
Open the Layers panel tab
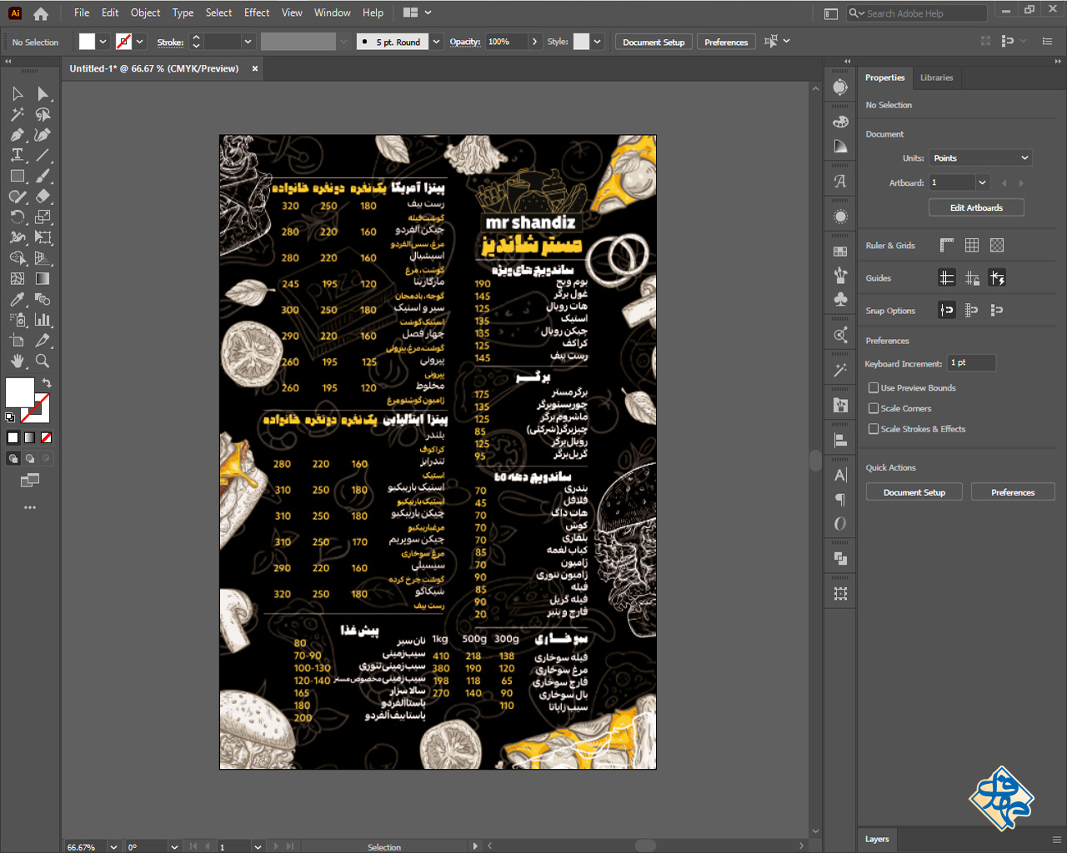877,839
